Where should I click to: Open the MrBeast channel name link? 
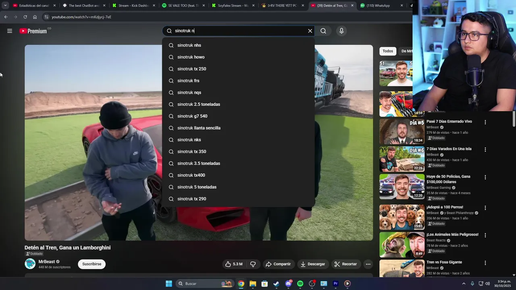pos(47,262)
